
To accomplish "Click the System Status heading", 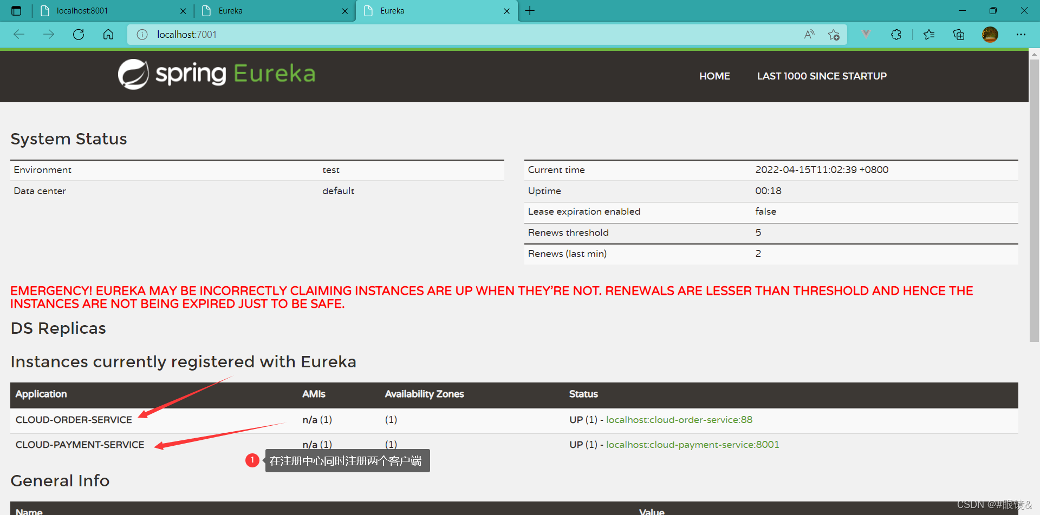I will (69, 139).
